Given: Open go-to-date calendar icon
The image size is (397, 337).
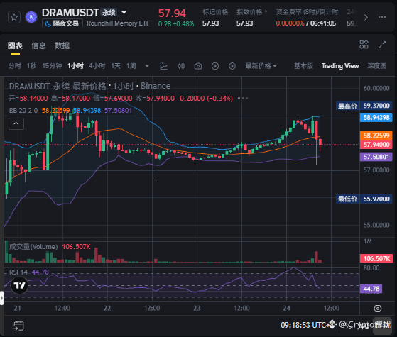Looking at the screenshot, I should point(18,326).
